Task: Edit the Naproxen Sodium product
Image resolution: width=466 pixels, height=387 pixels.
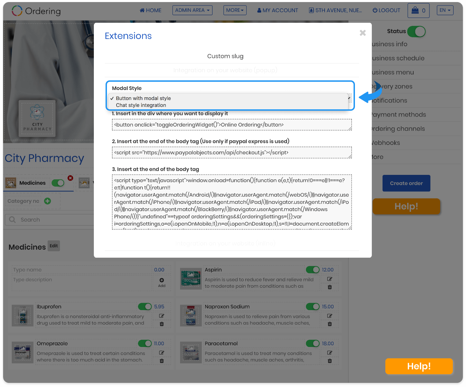Action: (x=330, y=316)
